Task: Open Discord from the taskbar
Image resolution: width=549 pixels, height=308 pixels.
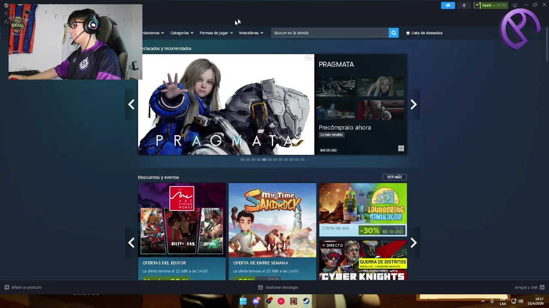Action: coord(256,301)
